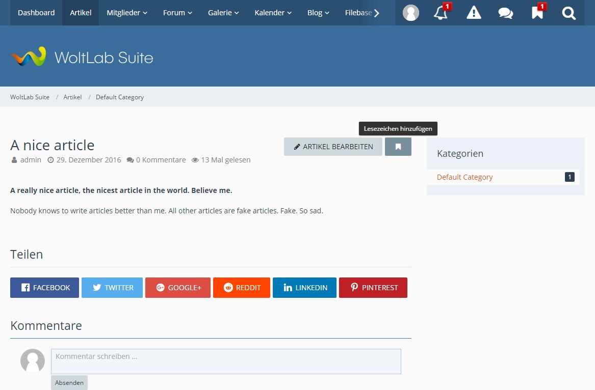Screen dimensions: 595x390
Task: Click the Kommentar schreiben text field
Action: point(226,361)
